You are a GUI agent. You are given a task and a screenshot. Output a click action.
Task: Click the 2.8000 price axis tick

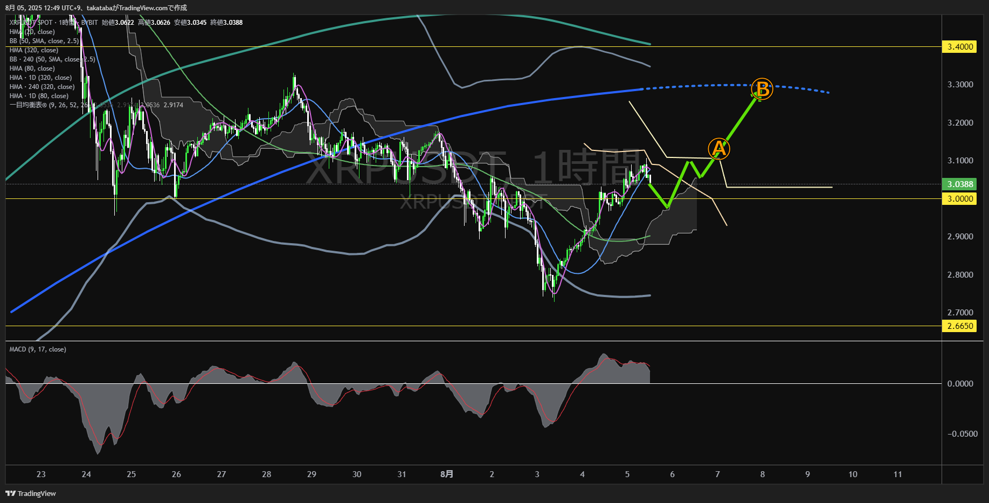(960, 275)
